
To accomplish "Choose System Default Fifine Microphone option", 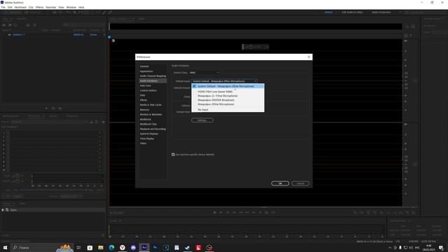I will pyautogui.click(x=227, y=86).
